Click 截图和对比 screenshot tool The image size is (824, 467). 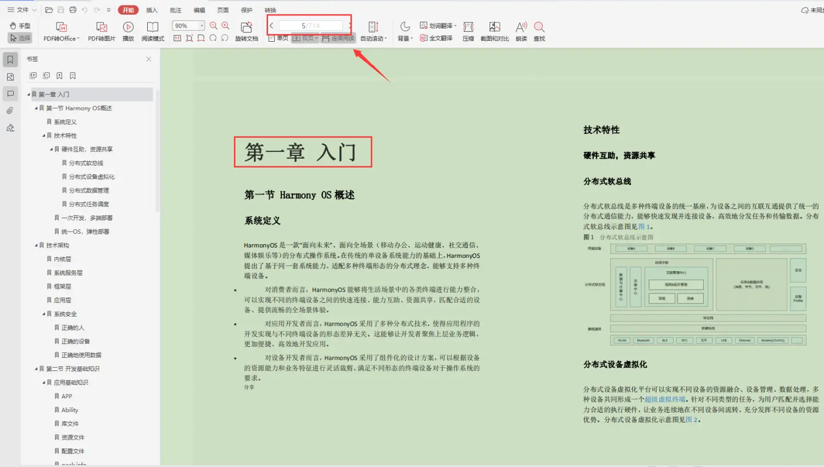(x=494, y=32)
